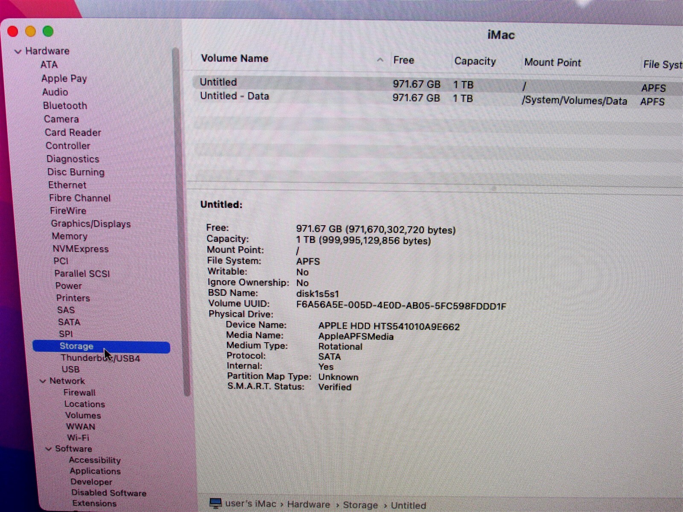The width and height of the screenshot is (683, 512).
Task: Select PCI in the sidebar
Action: [x=61, y=261]
